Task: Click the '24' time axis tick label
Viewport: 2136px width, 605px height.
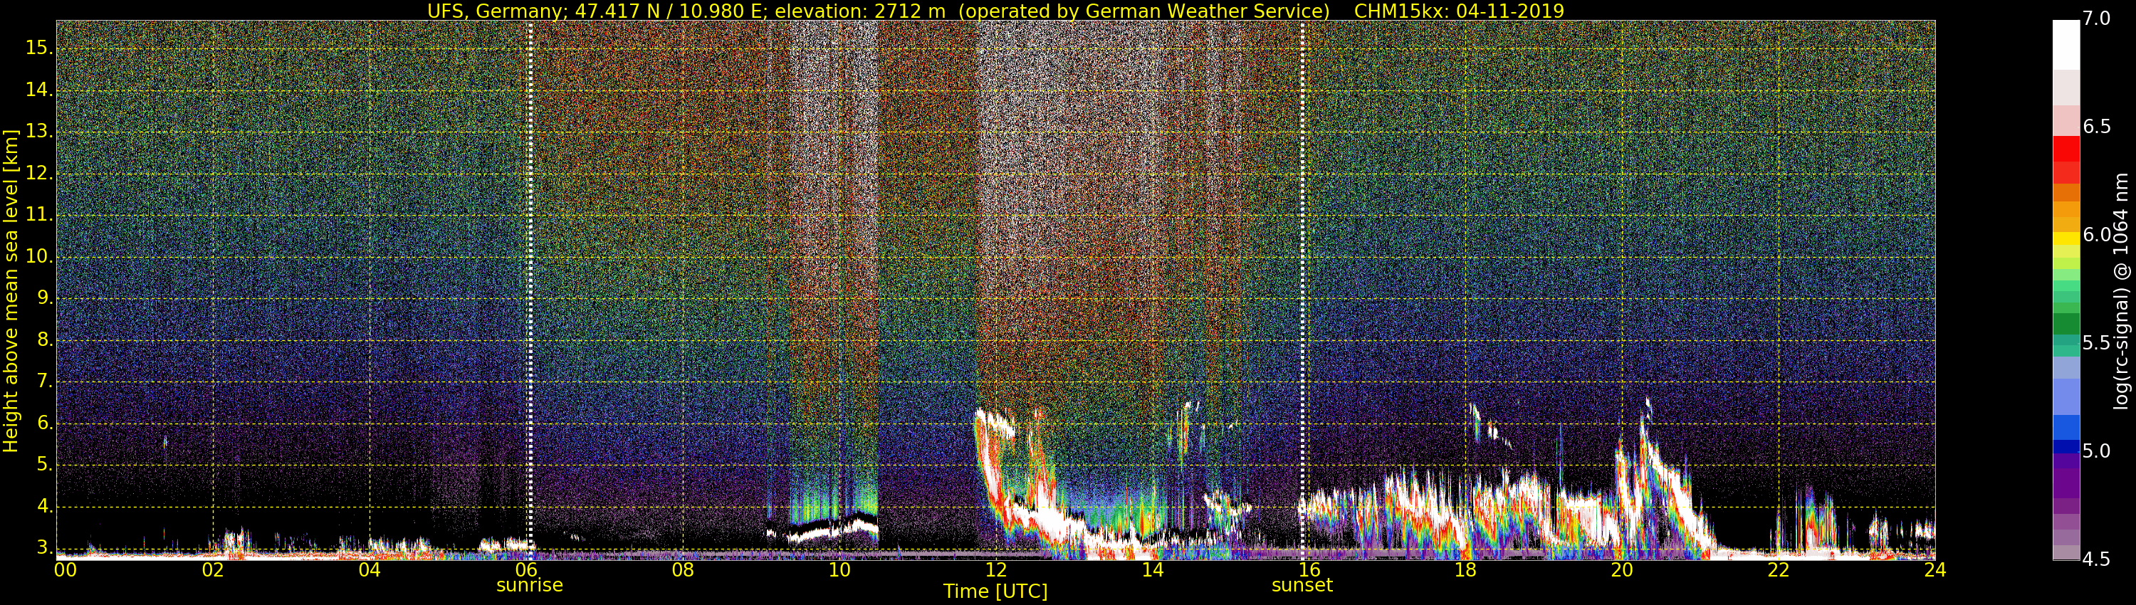Action: 1935,569
